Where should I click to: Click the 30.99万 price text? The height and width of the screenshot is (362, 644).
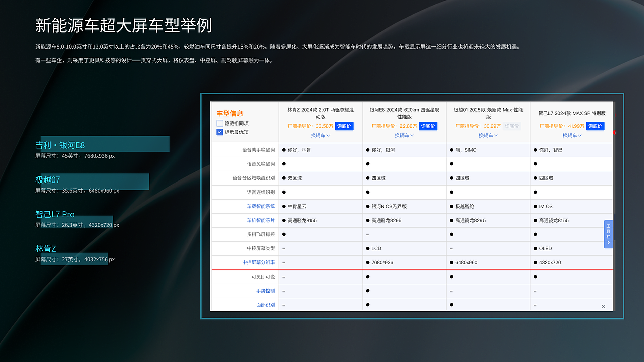(492, 126)
